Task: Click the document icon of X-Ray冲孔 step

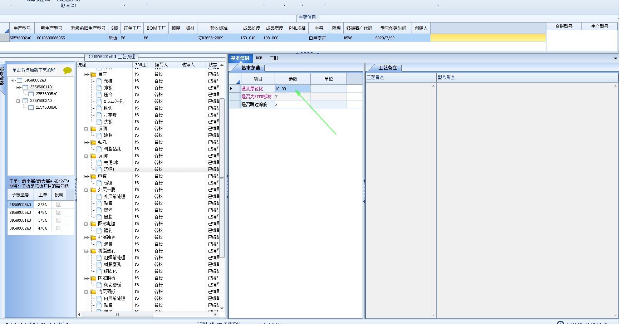Action: coord(99,102)
